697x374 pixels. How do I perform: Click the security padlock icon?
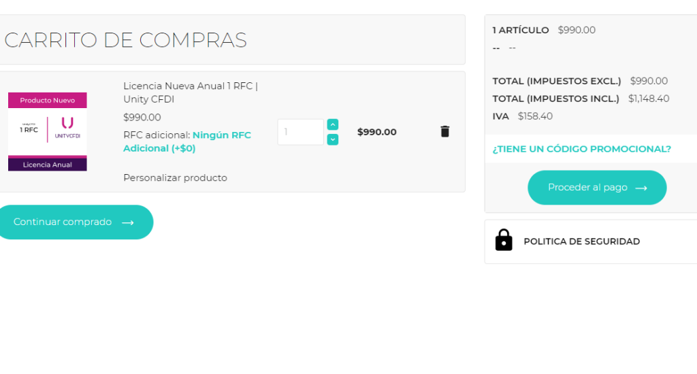pos(504,240)
